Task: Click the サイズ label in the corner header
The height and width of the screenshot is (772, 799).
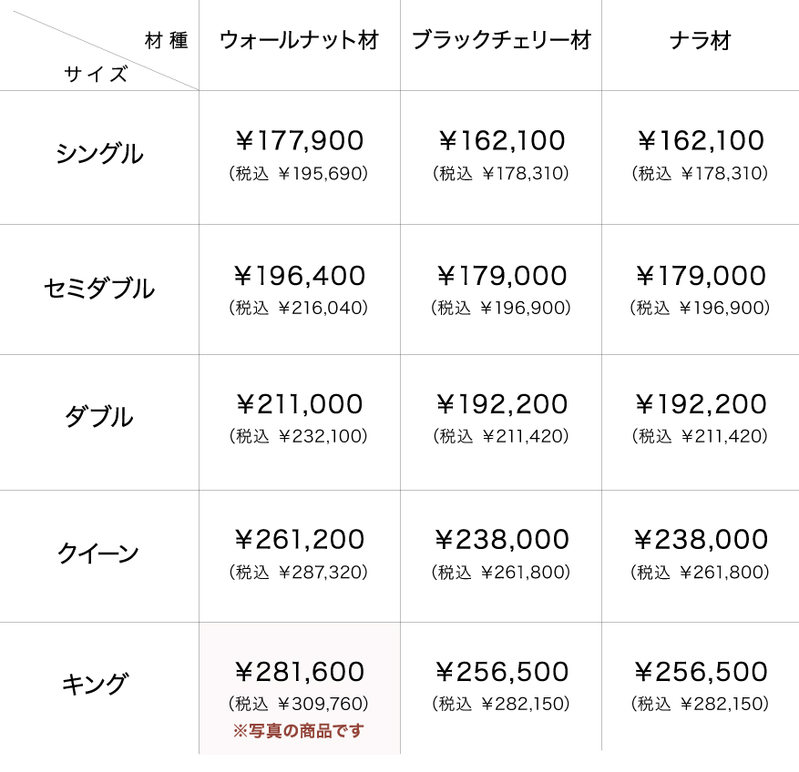Action: (x=96, y=75)
